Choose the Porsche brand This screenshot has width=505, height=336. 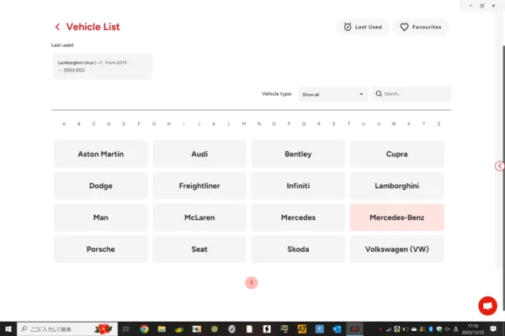click(x=101, y=249)
